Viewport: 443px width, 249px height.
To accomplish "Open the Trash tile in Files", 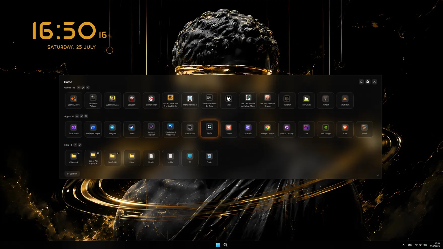I will pyautogui.click(x=209, y=158).
